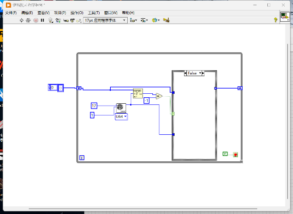Expand the Distribute Objects dropdown
This screenshot has width=293, height=214.
(144, 21)
